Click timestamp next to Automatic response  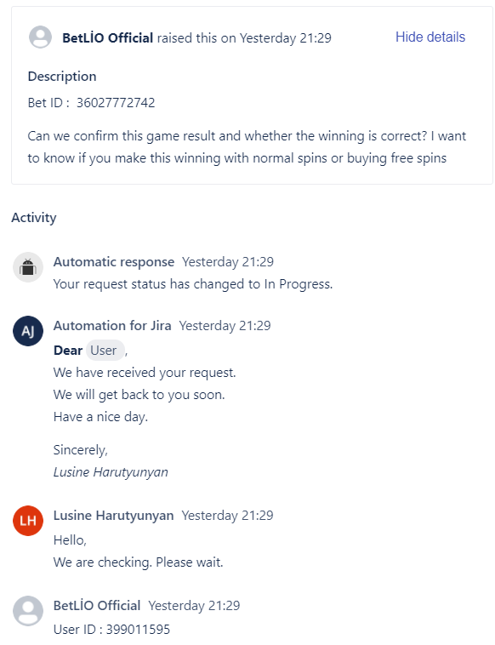[x=228, y=261]
